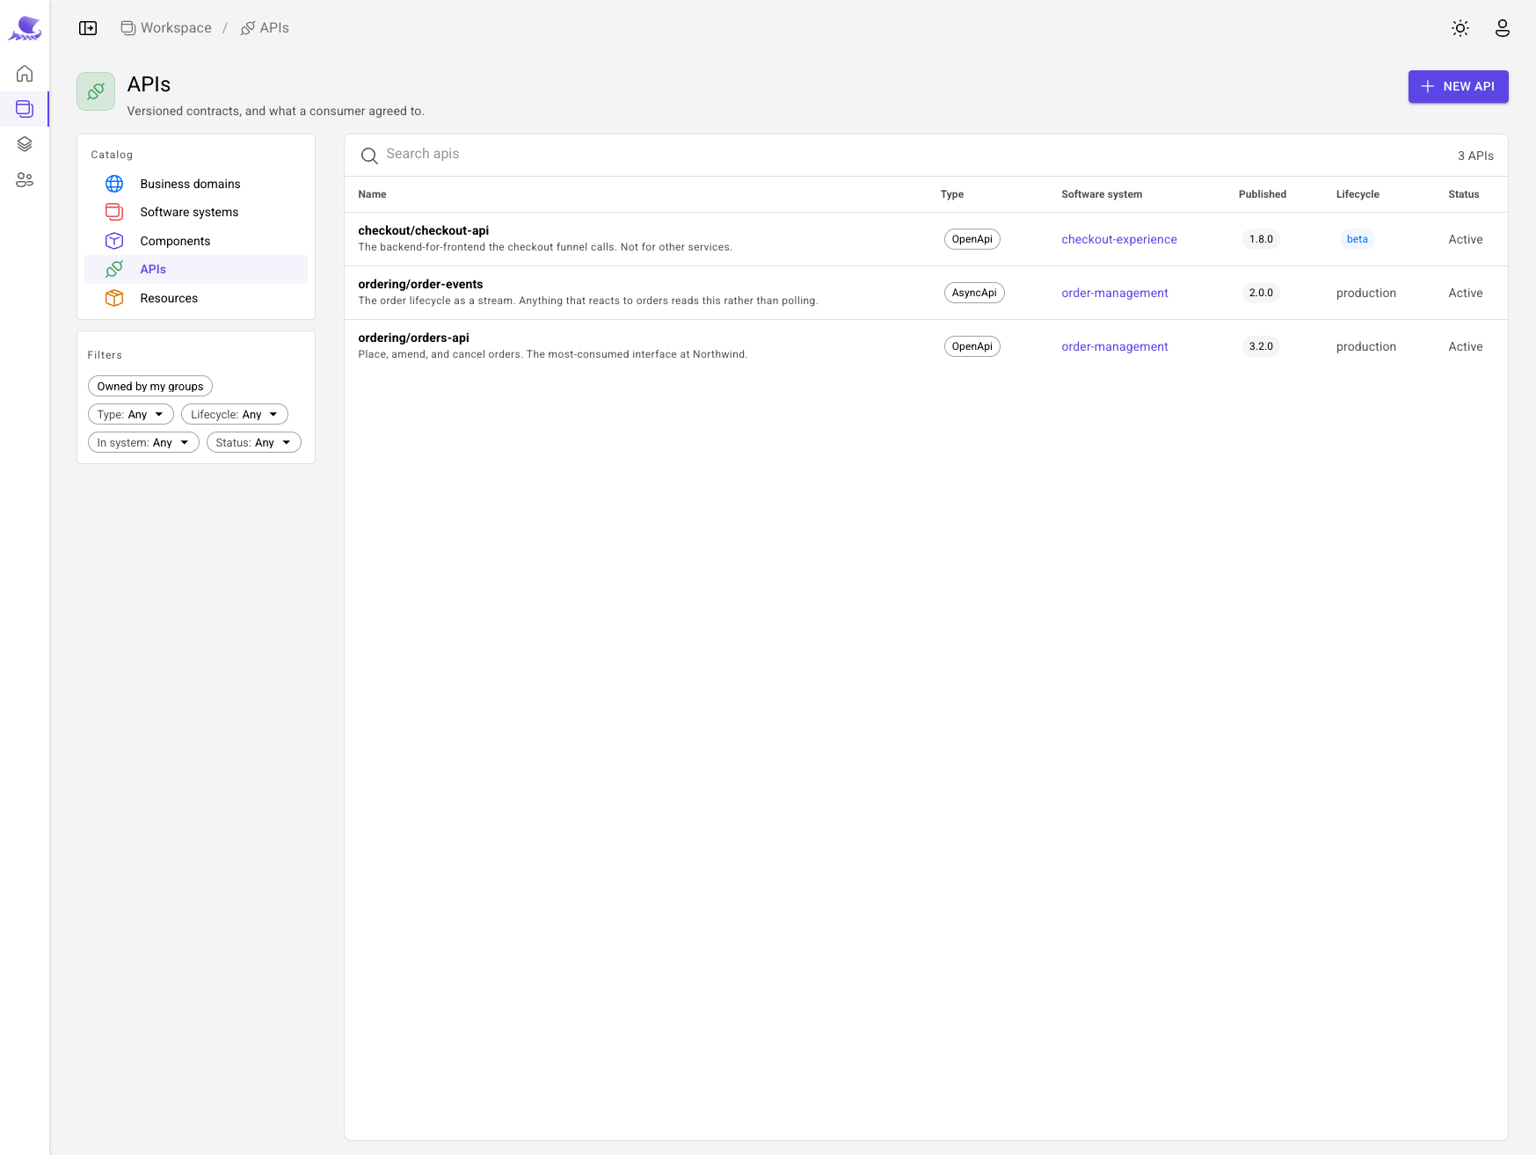Click the AsyncApi type chip
1536x1155 pixels.
click(974, 293)
